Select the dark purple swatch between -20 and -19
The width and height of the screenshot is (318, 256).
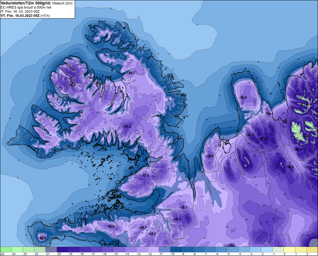coord(62,249)
